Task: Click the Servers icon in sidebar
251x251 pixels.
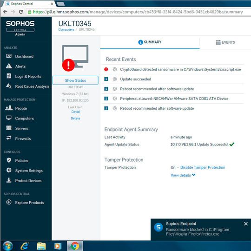Action: [9, 128]
